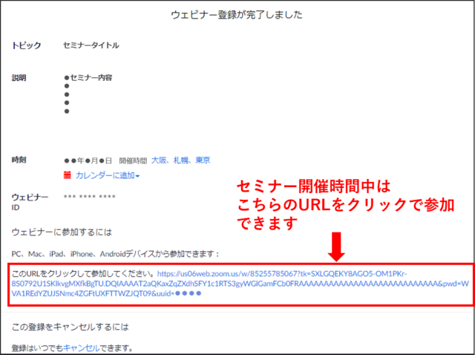Select the セミナータイトル topic text
Image resolution: width=475 pixels, height=355 pixels.
[x=91, y=45]
